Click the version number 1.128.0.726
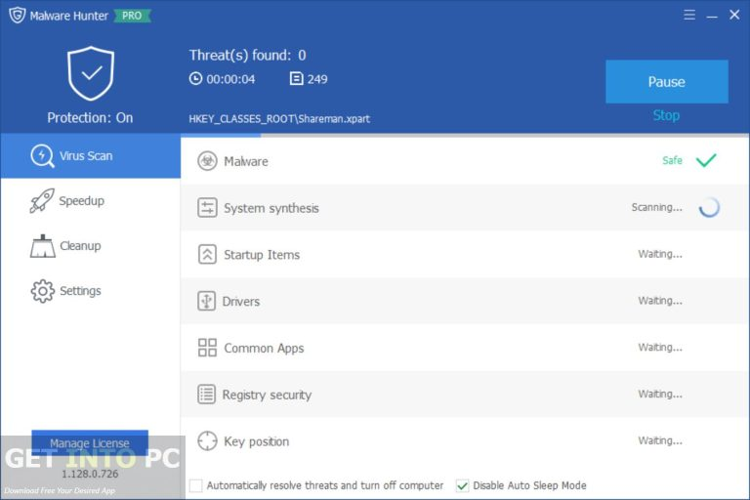The height and width of the screenshot is (500, 750). pyautogui.click(x=90, y=474)
